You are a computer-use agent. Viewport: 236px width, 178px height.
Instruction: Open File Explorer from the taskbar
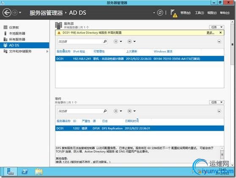tap(39, 172)
